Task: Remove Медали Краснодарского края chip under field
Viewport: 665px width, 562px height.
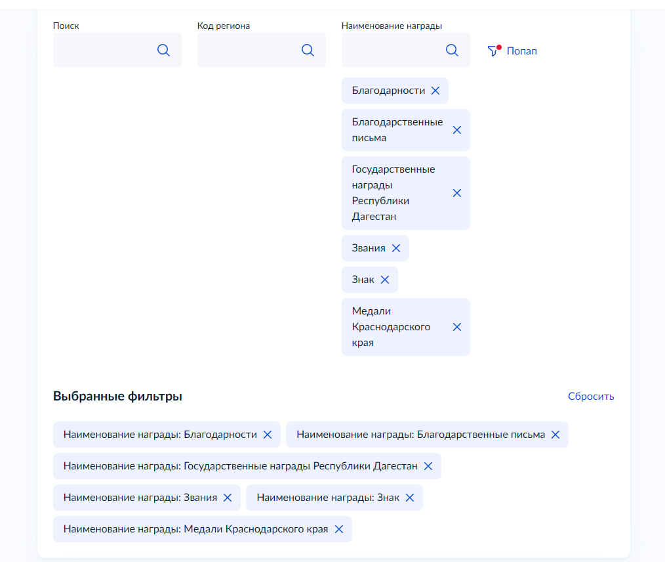Action: click(457, 327)
